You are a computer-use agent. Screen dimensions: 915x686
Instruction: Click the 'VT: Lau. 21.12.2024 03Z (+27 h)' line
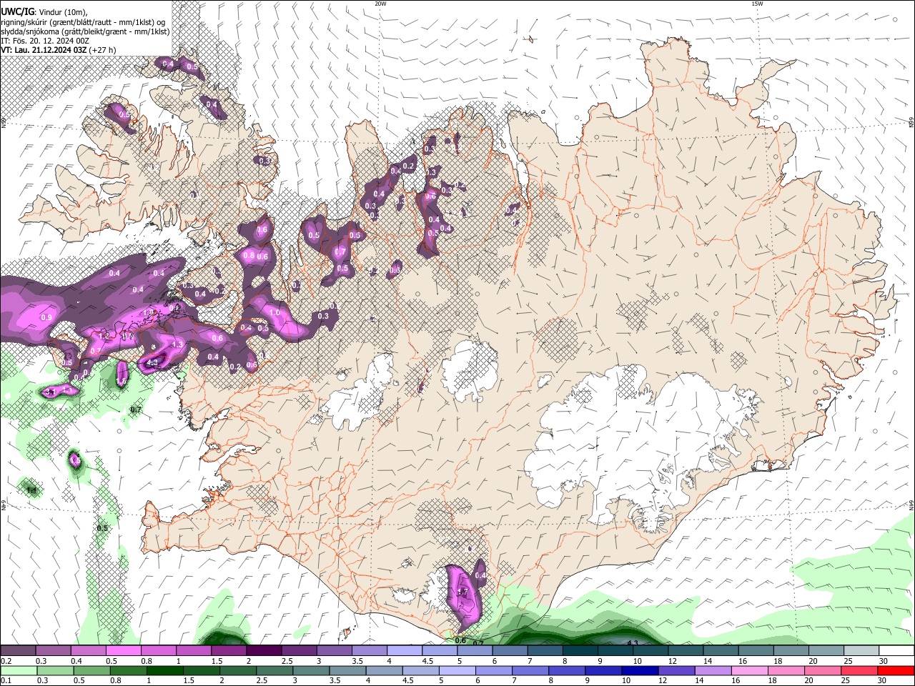(59, 50)
